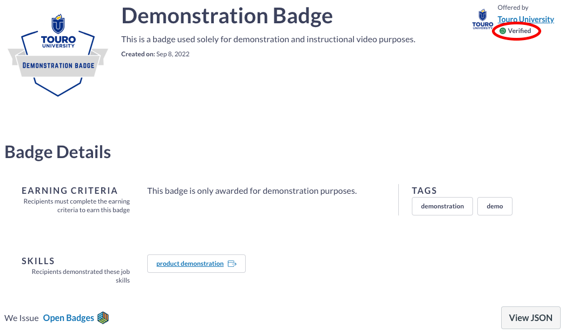Click the Tags section heading
The height and width of the screenshot is (334, 565).
point(424,191)
